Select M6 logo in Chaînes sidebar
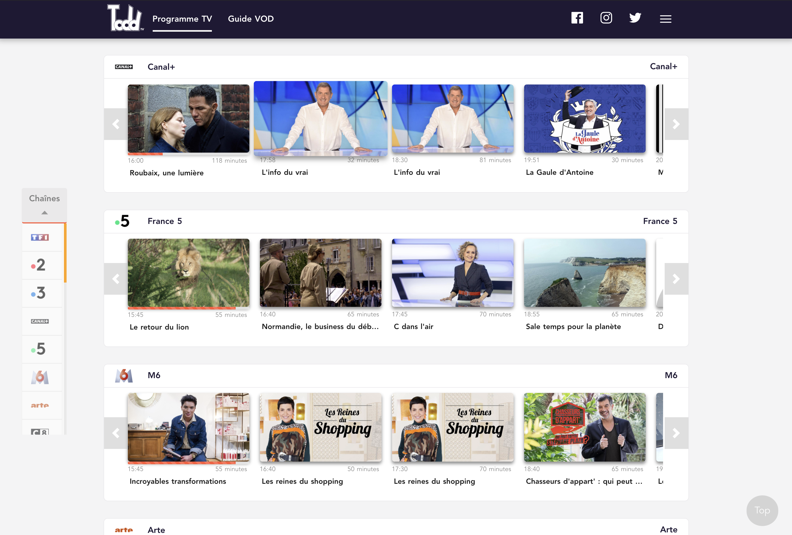 (40, 377)
